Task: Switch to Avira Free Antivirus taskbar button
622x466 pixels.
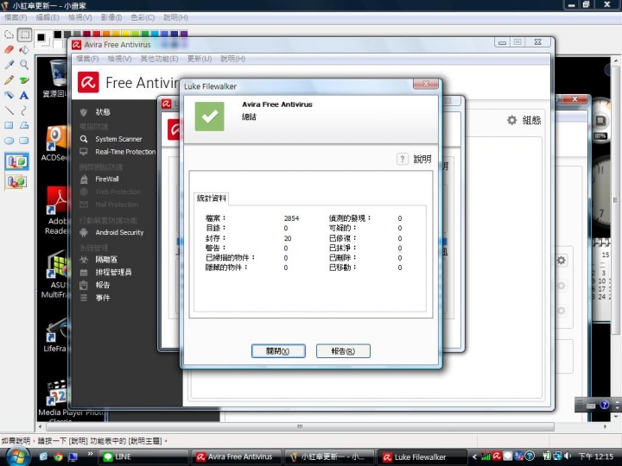Action: (237, 457)
